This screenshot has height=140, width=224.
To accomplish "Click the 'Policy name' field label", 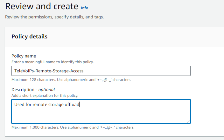I will click(24, 56).
